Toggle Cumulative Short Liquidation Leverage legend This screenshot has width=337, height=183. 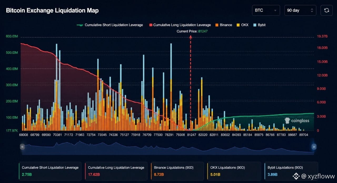(110, 25)
